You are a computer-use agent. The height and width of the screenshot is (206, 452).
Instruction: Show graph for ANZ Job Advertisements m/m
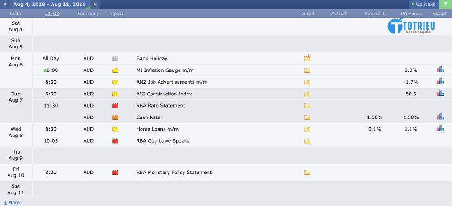[x=440, y=82]
